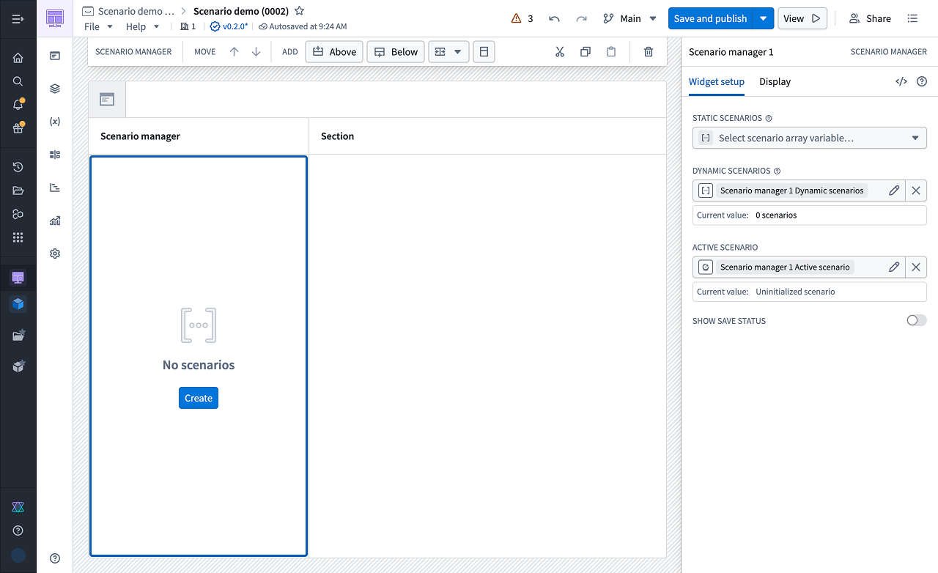938x573 pixels.
Task: Move widget up with the up arrow
Action: [234, 52]
